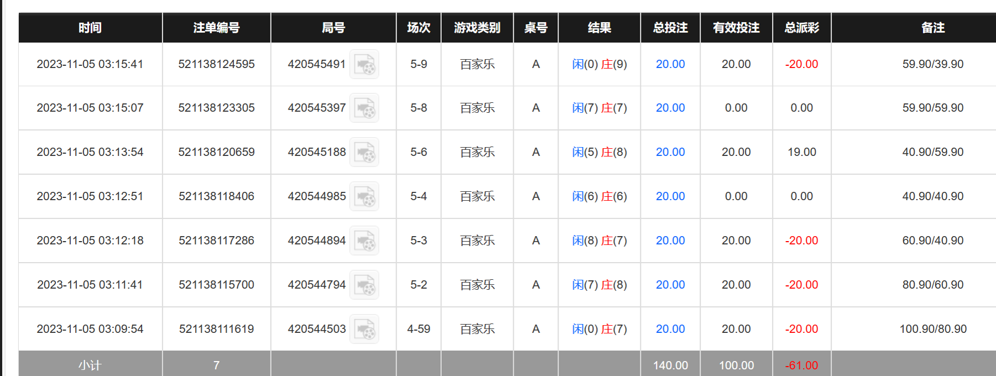Click replay icon next to round 420545397

tap(364, 108)
